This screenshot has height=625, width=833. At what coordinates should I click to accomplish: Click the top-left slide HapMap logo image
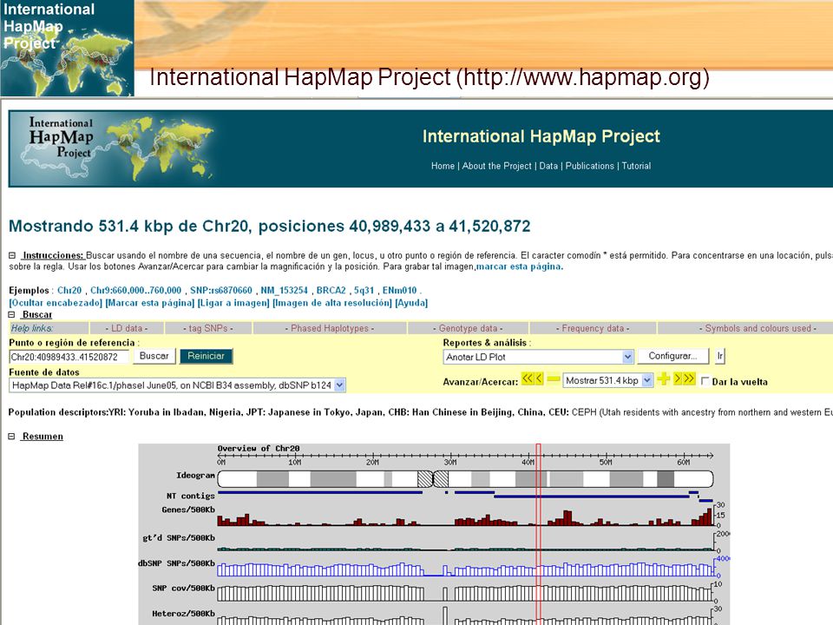pyautogui.click(x=67, y=48)
